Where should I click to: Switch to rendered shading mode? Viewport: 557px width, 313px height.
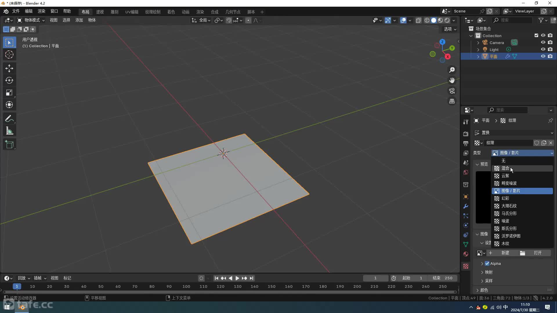pos(447,20)
